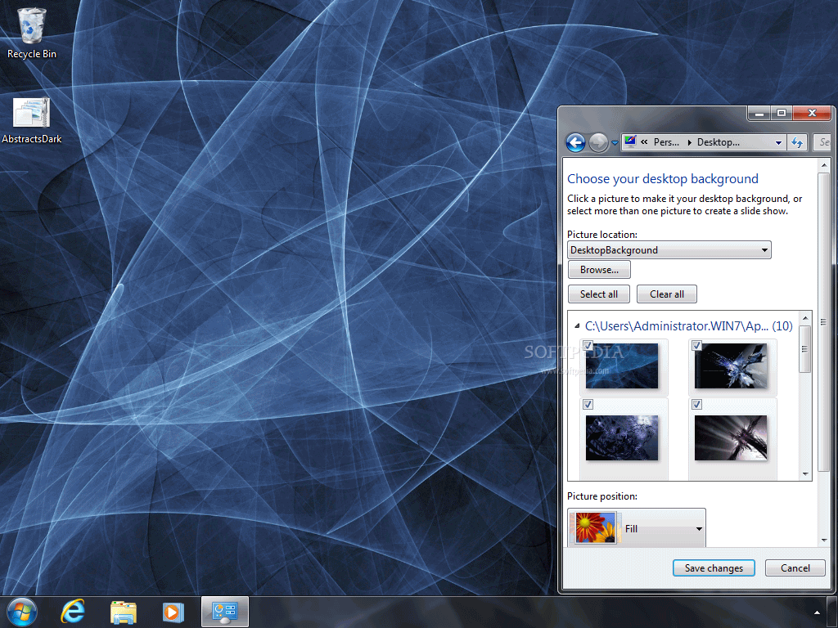Launch Windows Media Player from taskbar

(x=173, y=612)
